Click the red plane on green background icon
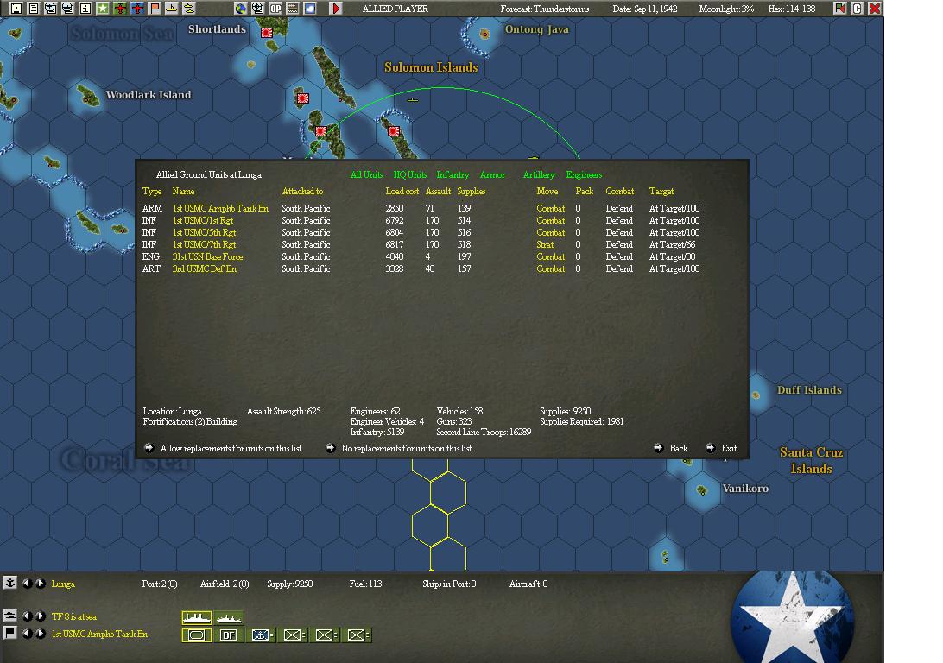Viewport: 943px width, 663px height. tap(120, 9)
